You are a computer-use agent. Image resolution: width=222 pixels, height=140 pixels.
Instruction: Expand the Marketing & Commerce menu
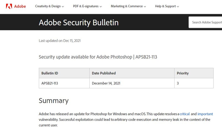pyautogui.click(x=128, y=6)
